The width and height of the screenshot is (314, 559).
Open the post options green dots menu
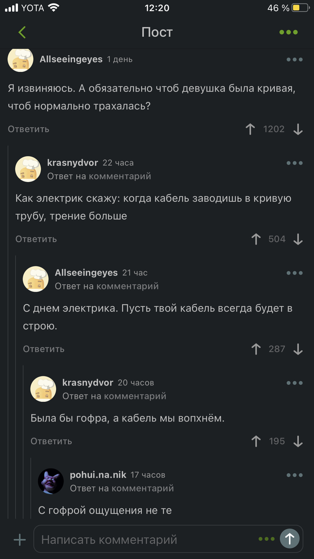tap(288, 32)
